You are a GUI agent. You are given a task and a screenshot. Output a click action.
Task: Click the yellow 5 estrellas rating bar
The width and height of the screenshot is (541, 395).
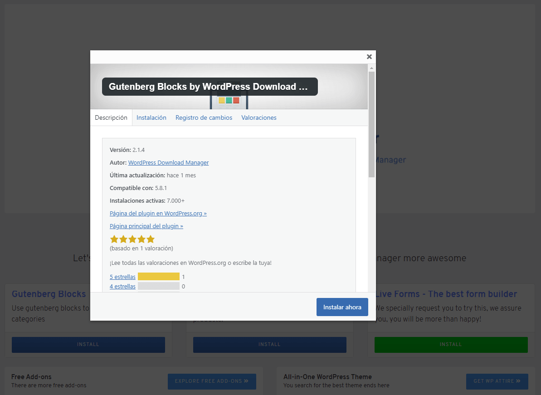coord(159,277)
